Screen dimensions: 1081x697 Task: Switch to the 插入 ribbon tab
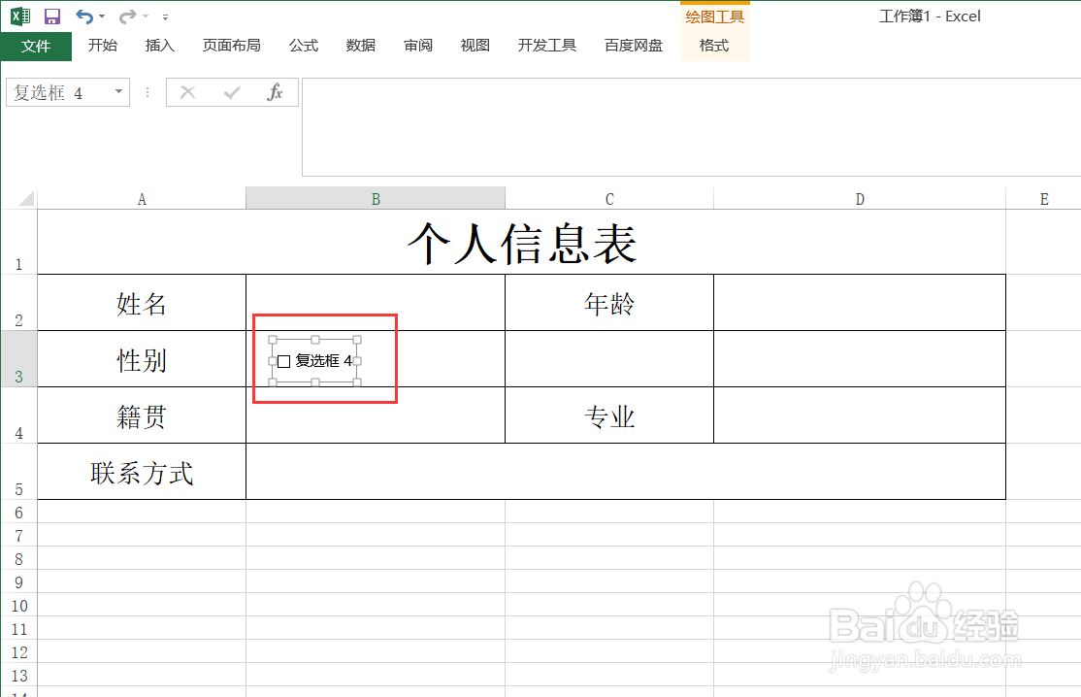[x=160, y=46]
